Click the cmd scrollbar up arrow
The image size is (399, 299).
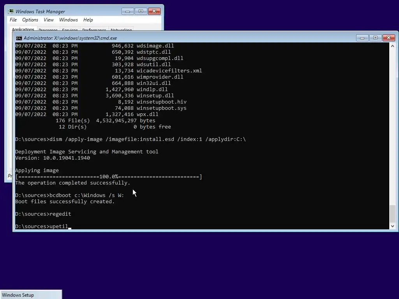(x=392, y=46)
